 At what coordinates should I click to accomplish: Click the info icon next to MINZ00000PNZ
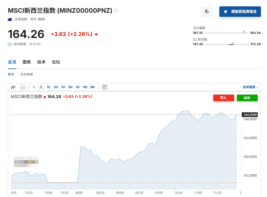point(116,10)
